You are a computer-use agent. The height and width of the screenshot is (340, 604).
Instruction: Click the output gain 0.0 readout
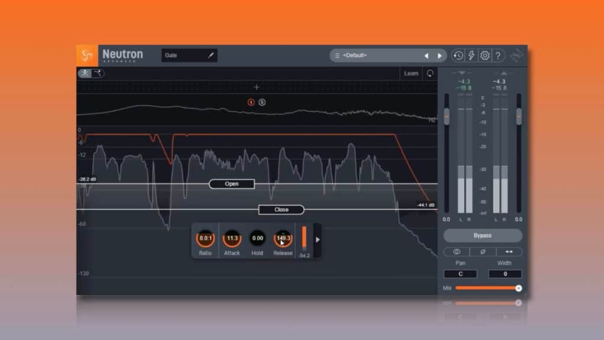tap(519, 220)
